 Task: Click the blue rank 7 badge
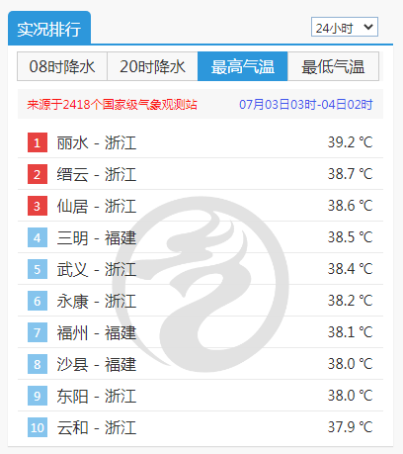point(38,332)
